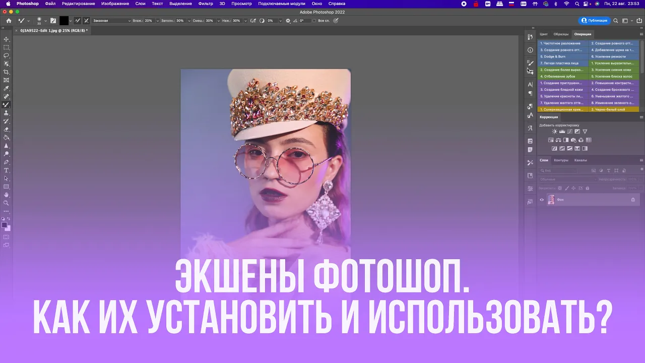
Task: Click the foreground color swatch in toolbar
Action: pos(5,225)
